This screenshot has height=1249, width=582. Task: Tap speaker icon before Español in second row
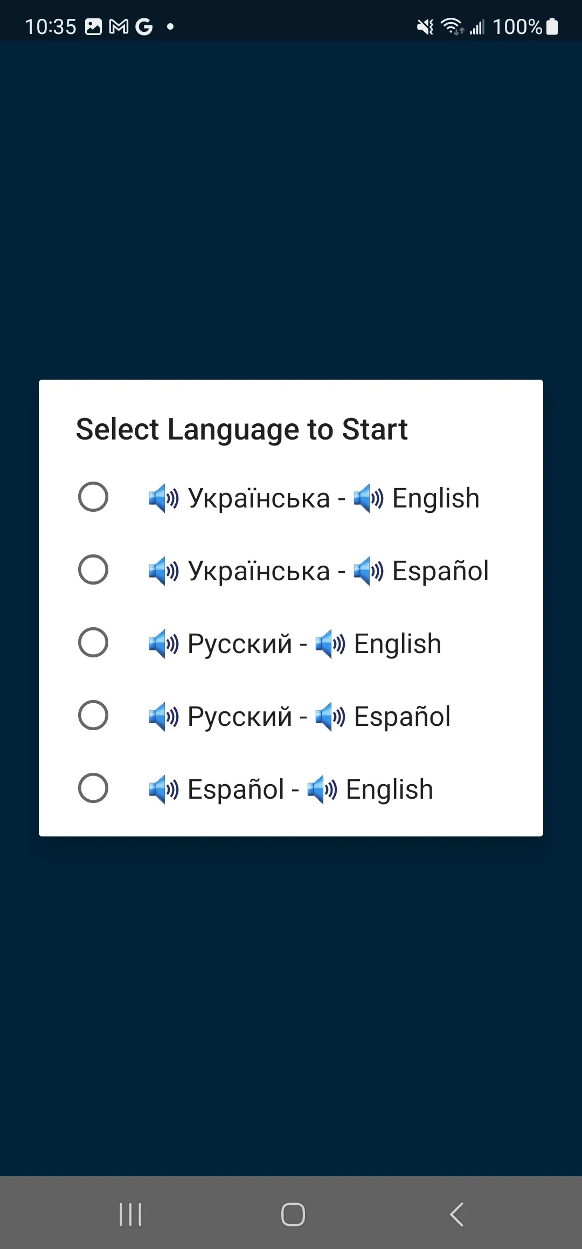[x=369, y=571]
